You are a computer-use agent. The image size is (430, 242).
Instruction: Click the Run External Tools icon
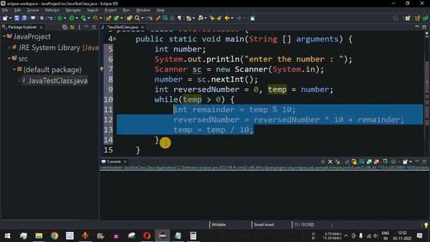click(x=95, y=18)
